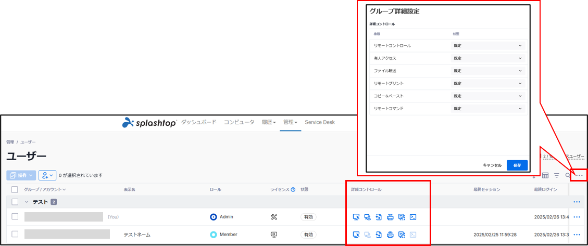The image size is (588, 246).
Task: Tick the select-all checkbox in table header
Action: tap(15, 190)
